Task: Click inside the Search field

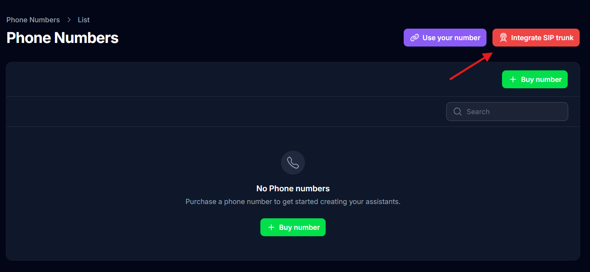Action: (x=507, y=111)
